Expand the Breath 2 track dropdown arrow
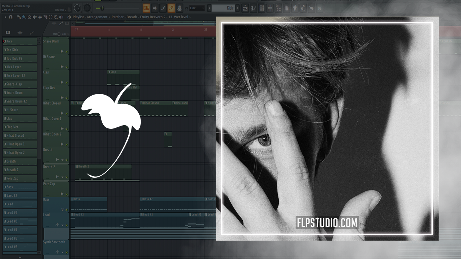The width and height of the screenshot is (461, 259). click(62, 177)
